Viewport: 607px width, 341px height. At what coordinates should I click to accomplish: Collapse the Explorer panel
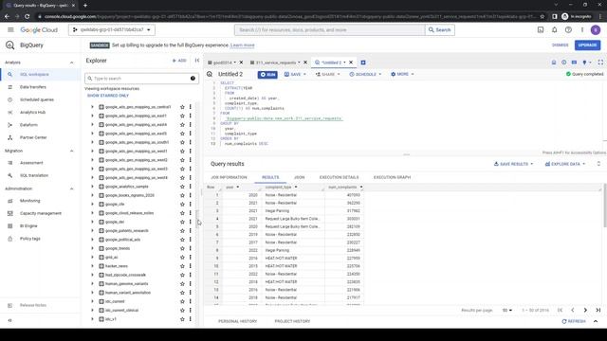(x=197, y=61)
